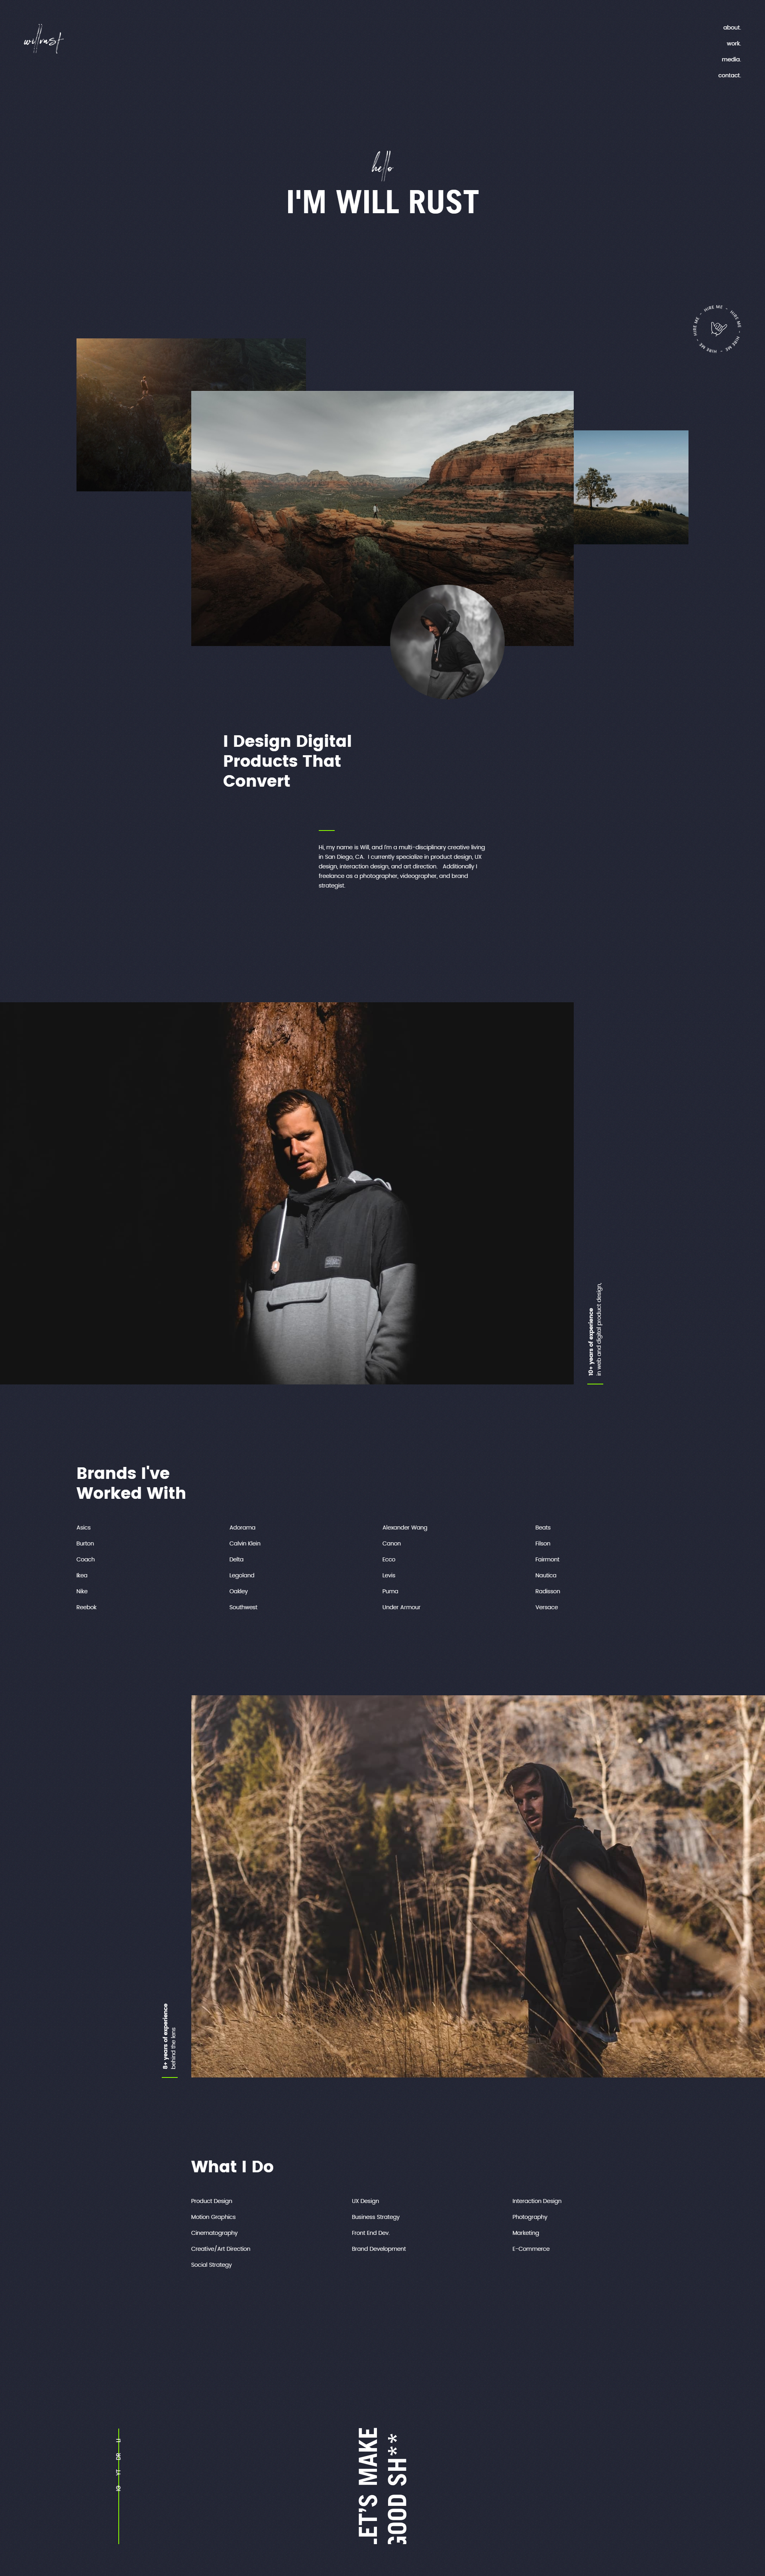Click the I'M WILL RUST heading

coord(383,202)
